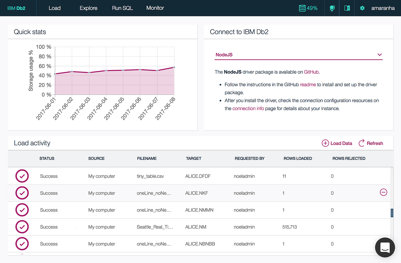The height and width of the screenshot is (263, 401).
Task: Open the Monitor menu
Action: click(155, 8)
